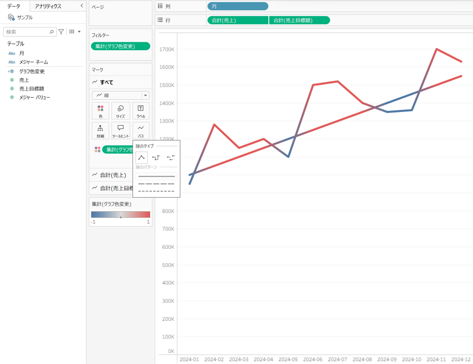Select the linear line type option
The height and width of the screenshot is (364, 473).
(x=141, y=157)
